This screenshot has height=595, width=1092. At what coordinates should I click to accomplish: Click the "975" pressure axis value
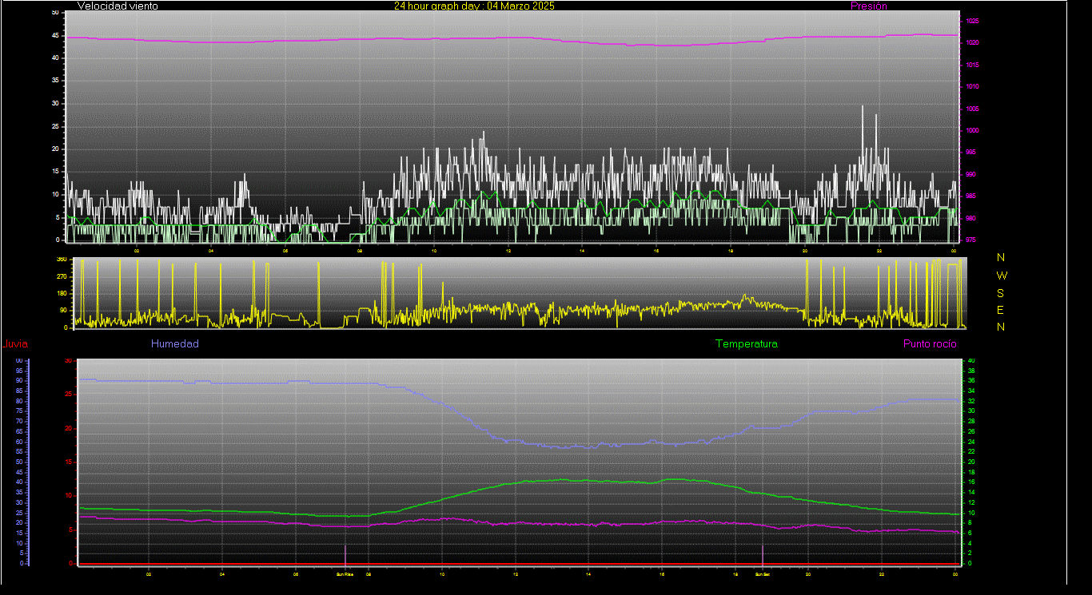[970, 240]
